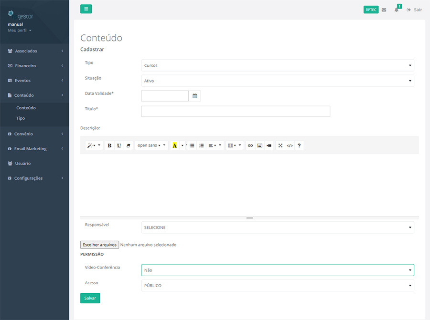The image size is (430, 320).
Task: Expand the Responsável SELECIONE dropdown
Action: click(x=278, y=227)
